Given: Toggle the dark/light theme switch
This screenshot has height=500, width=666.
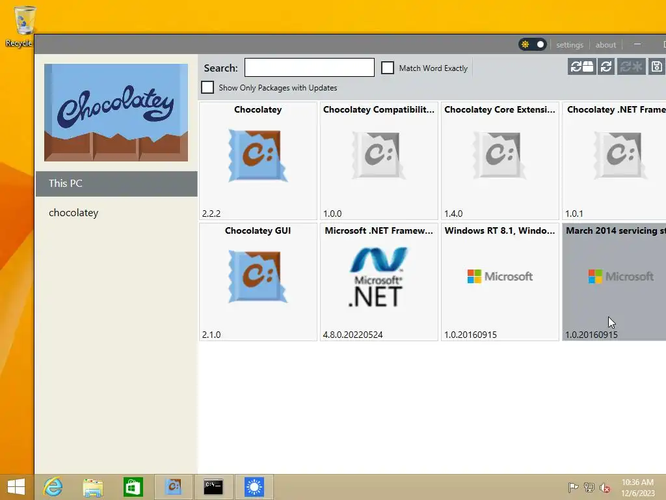Looking at the screenshot, I should click(533, 44).
